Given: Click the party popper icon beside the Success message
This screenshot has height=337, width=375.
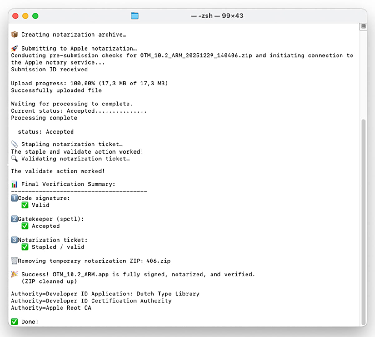Looking at the screenshot, I should [x=14, y=274].
